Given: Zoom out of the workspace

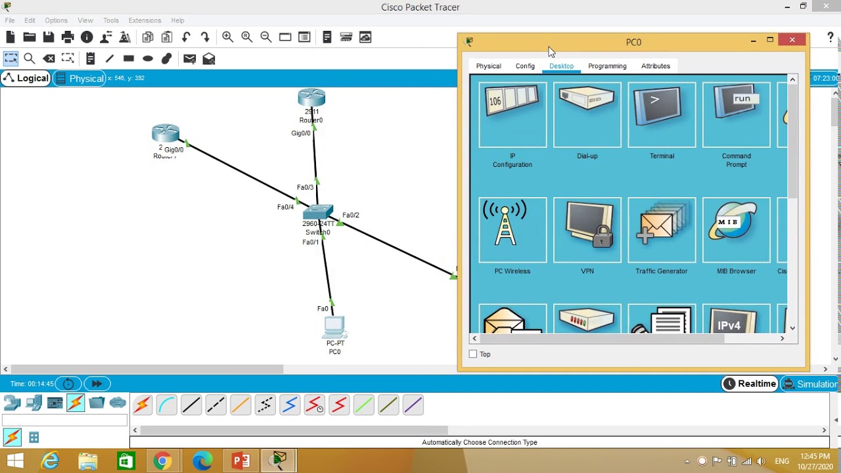Looking at the screenshot, I should click(265, 37).
